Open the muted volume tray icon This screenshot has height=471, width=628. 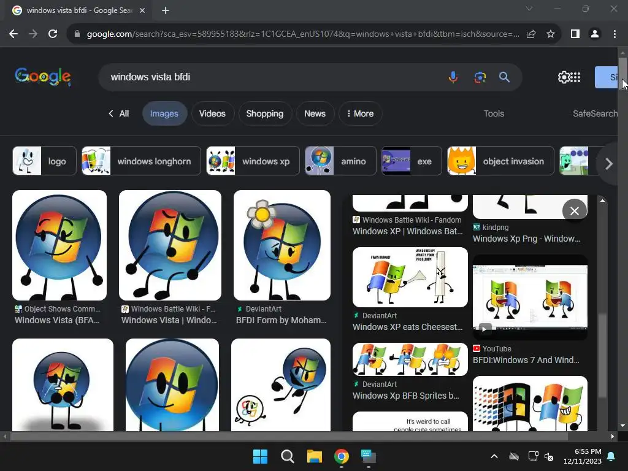549,456
